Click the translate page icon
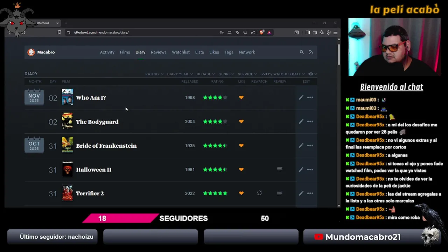448x252 pixels. coord(237,32)
